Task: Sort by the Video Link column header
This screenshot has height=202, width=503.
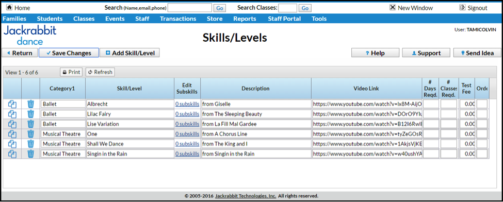Action: point(367,88)
